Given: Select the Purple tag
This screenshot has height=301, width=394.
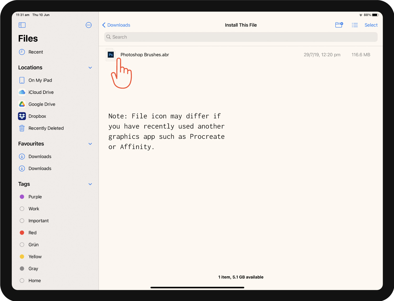Looking at the screenshot, I should coord(35,197).
